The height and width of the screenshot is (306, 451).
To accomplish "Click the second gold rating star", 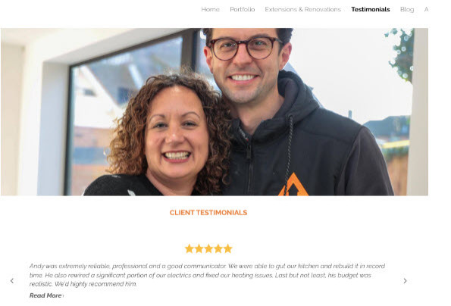I will (x=199, y=248).
